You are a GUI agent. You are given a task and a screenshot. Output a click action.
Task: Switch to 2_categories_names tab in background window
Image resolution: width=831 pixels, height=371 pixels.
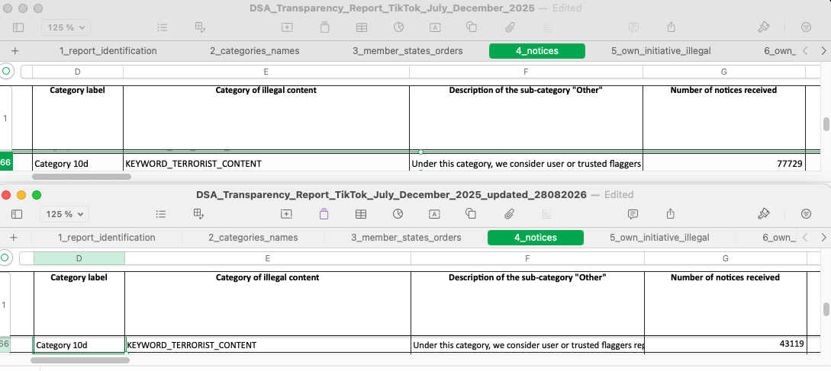click(x=254, y=51)
